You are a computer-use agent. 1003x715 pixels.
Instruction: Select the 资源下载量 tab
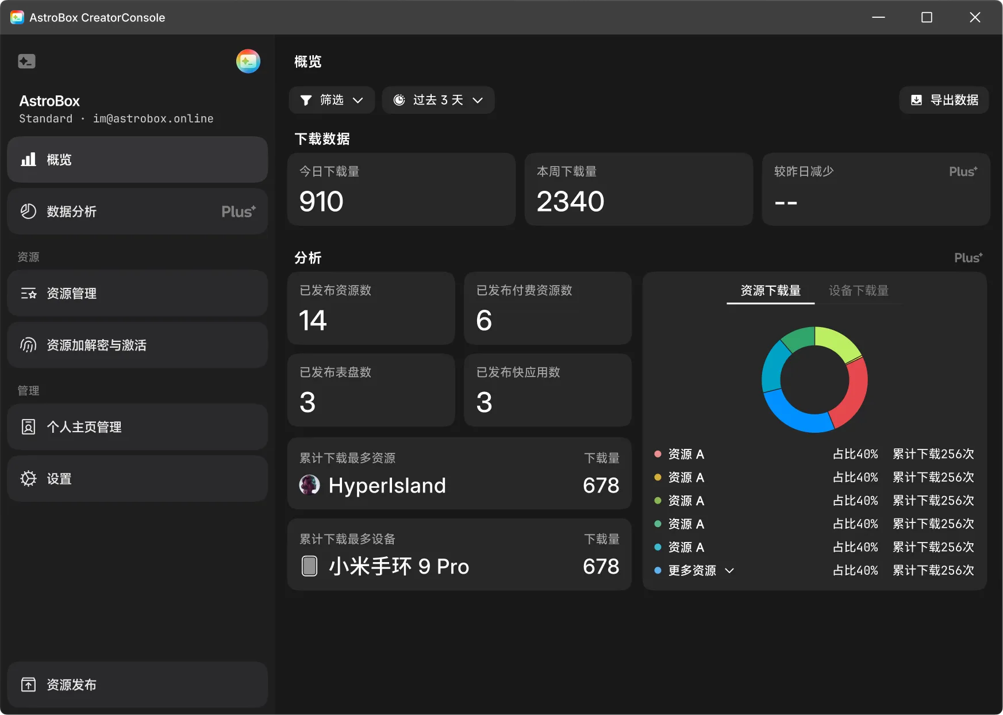tap(770, 291)
